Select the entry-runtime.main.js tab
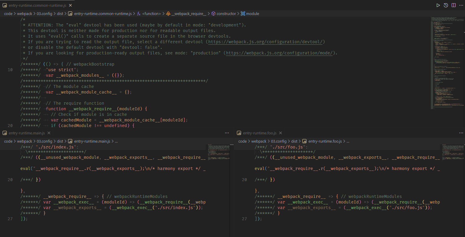This screenshot has height=237, width=465. pos(27,133)
